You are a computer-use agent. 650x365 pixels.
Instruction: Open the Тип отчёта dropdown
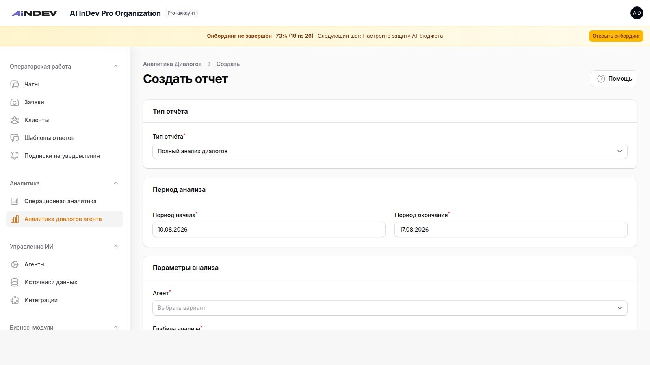390,151
